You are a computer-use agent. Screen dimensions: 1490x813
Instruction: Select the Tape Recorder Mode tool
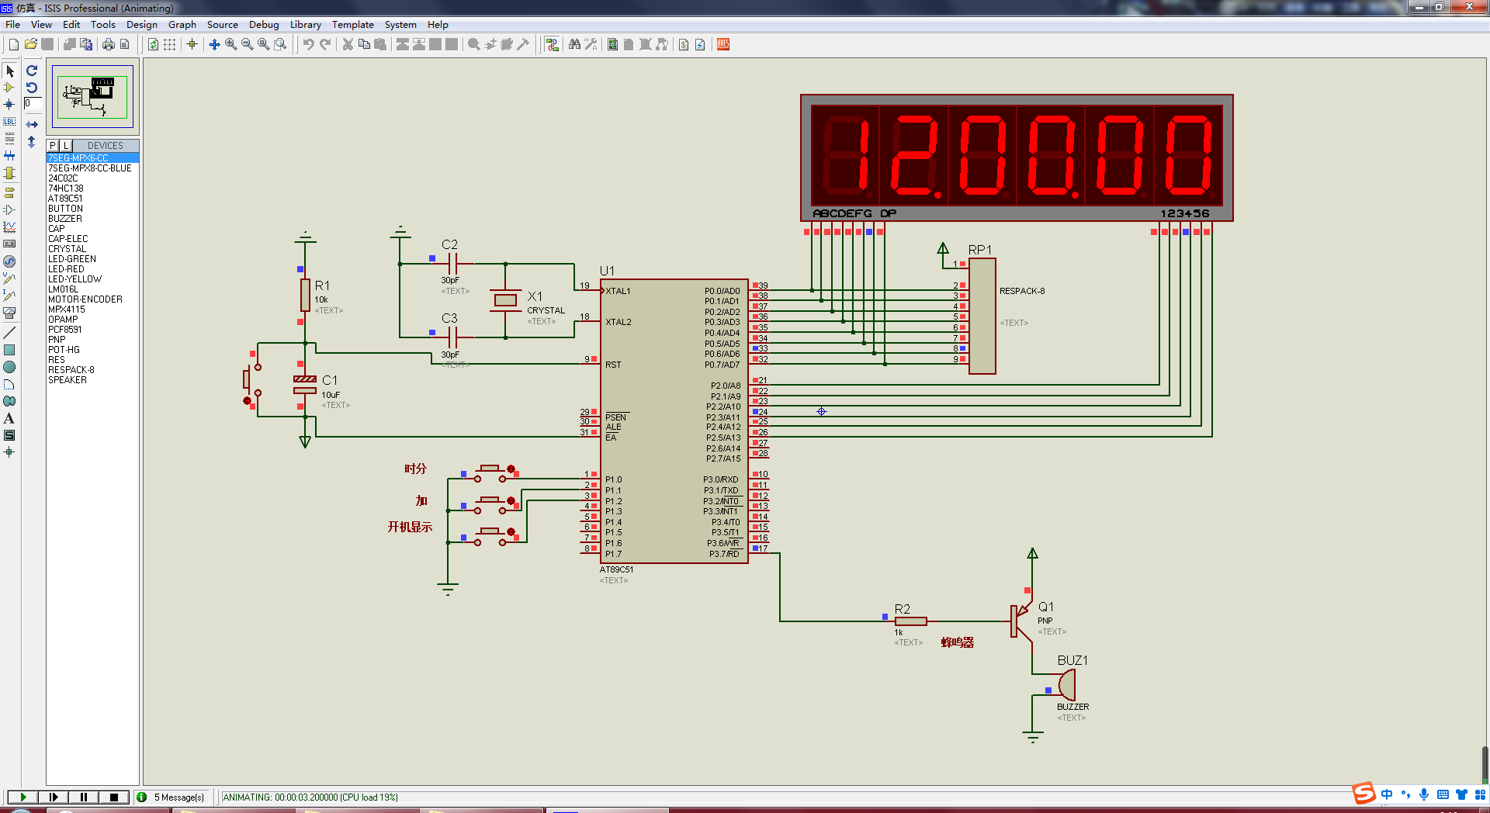point(9,244)
